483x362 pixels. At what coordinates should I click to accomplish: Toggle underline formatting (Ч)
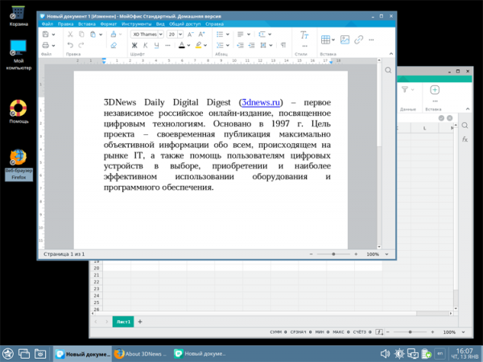tap(156, 46)
